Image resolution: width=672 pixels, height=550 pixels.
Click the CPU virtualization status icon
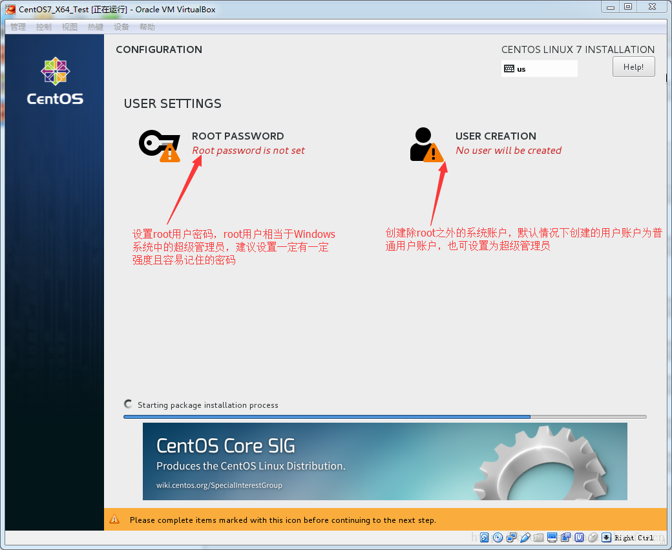580,537
